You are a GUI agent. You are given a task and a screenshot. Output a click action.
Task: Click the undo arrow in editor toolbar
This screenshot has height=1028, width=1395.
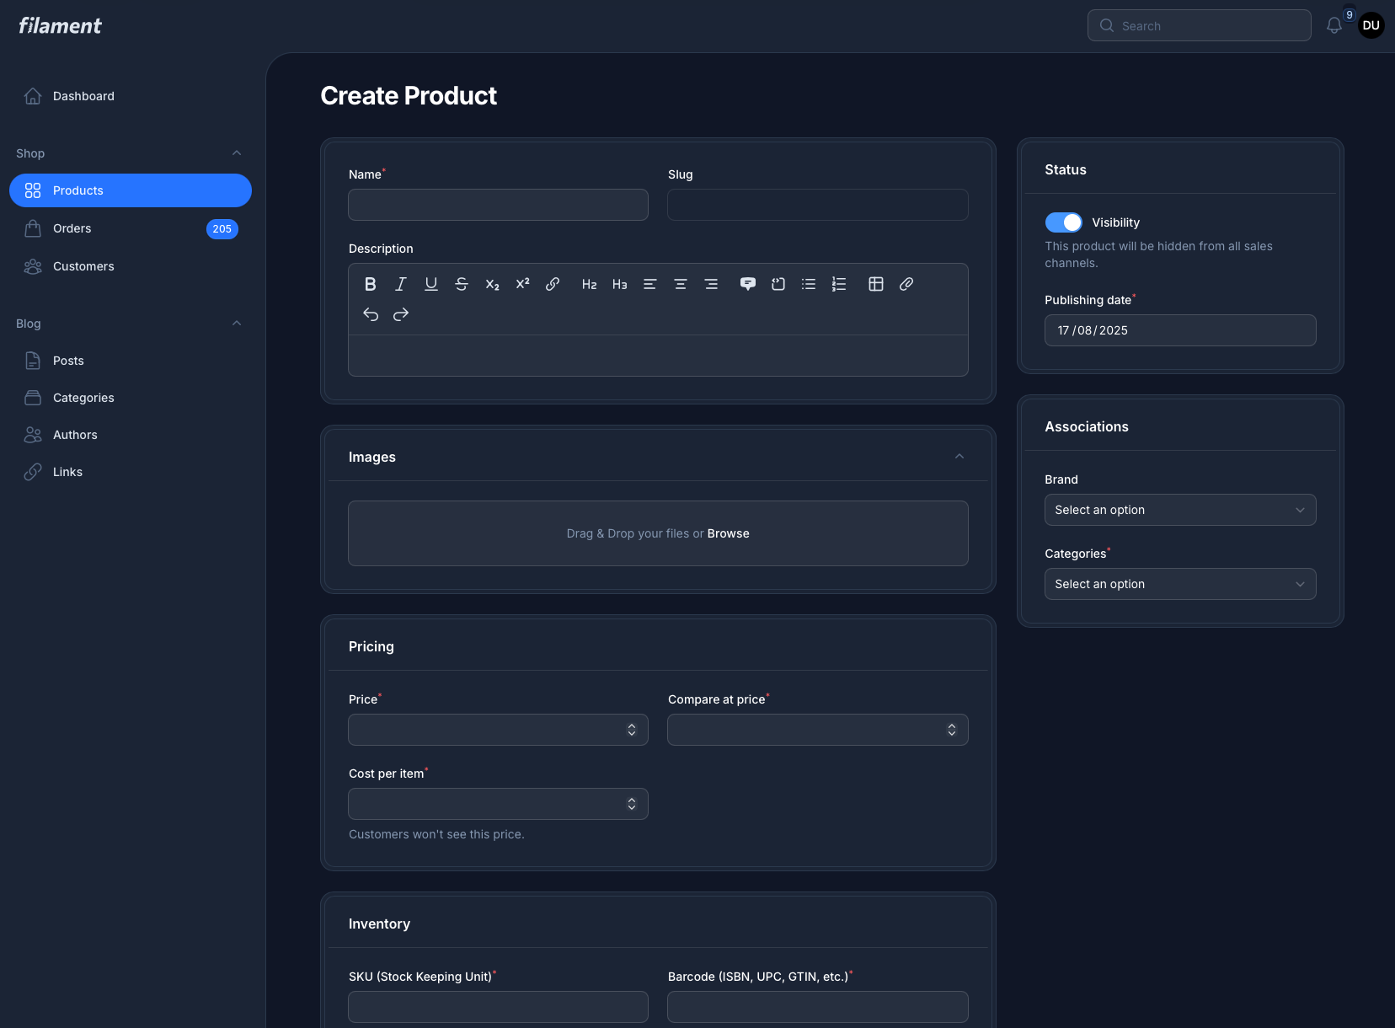click(x=371, y=314)
